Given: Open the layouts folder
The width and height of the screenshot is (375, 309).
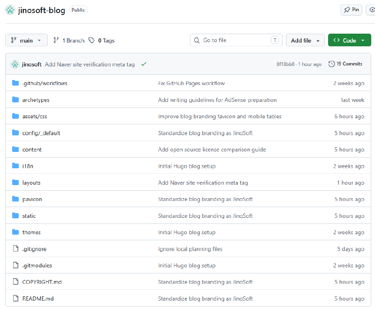Looking at the screenshot, I should point(31,183).
